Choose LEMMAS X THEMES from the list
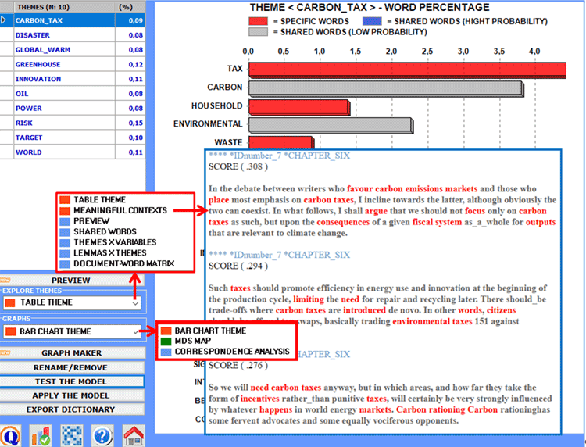Image resolution: width=586 pixels, height=447 pixels. pyautogui.click(x=103, y=253)
